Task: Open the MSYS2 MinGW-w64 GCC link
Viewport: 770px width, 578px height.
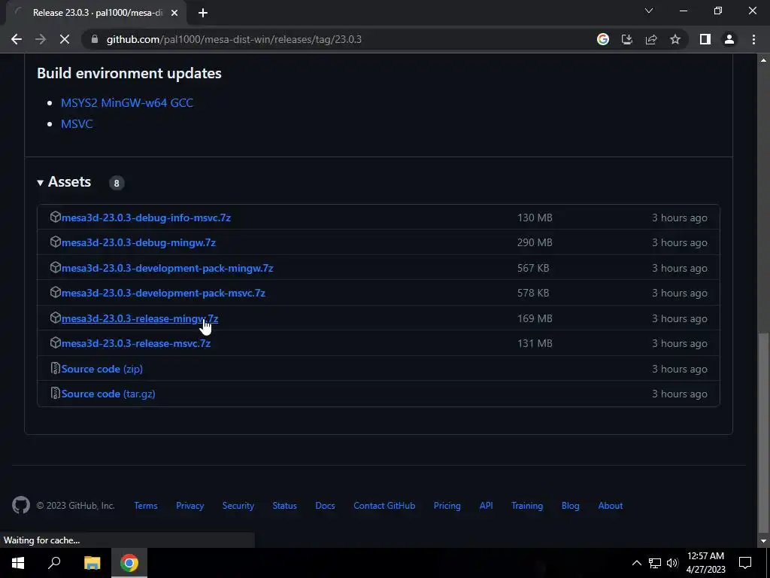Action: (x=126, y=102)
